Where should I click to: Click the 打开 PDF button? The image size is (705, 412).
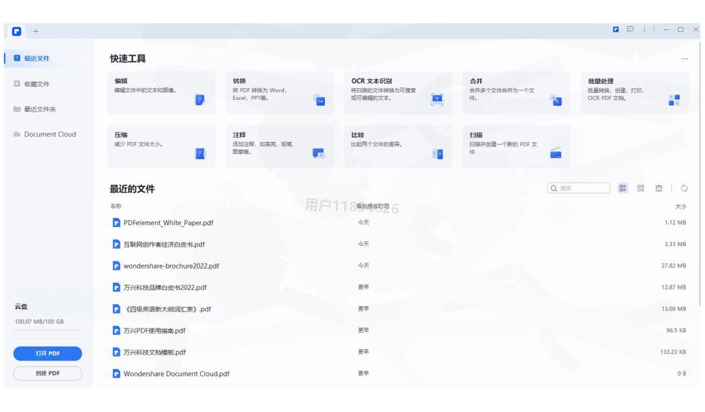(x=47, y=353)
